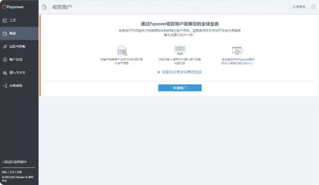Screen dimensions: 319x185
Task: Click the payments and transfers sidebar icon
Action: [5, 46]
